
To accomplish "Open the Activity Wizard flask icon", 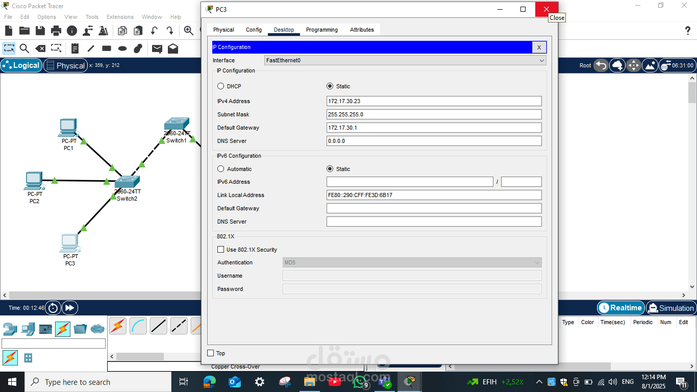I will point(104,31).
